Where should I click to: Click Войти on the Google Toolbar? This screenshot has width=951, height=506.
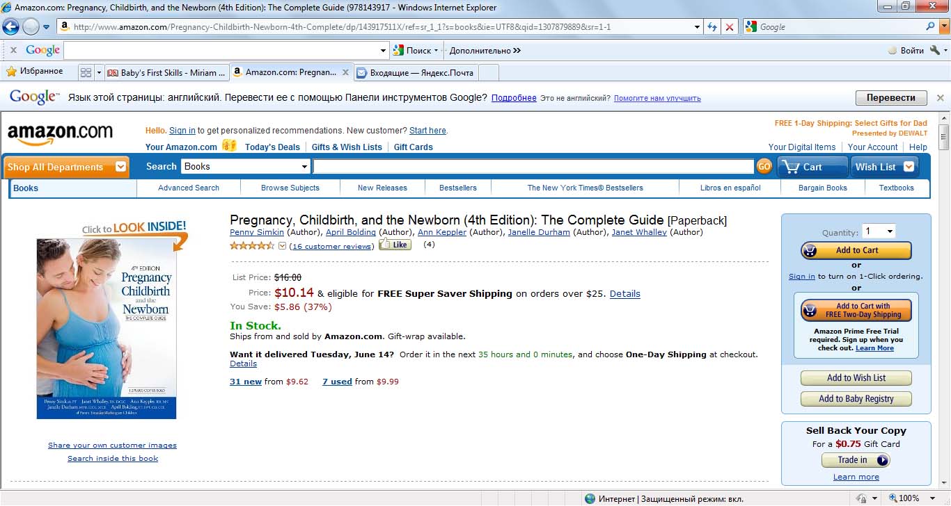(906, 50)
